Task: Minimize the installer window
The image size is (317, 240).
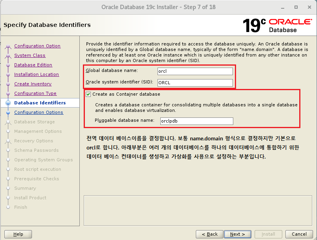Action: (283, 8)
